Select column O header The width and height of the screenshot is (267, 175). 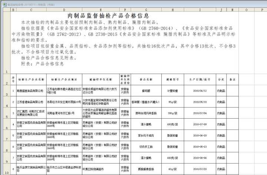(246, 10)
